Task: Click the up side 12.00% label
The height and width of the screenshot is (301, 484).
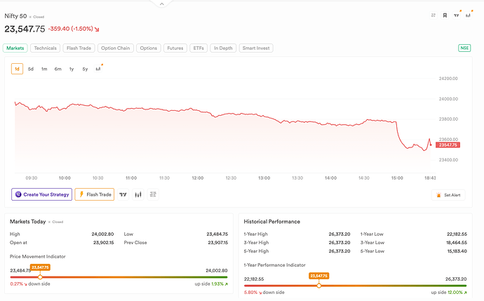Action: click(x=449, y=293)
